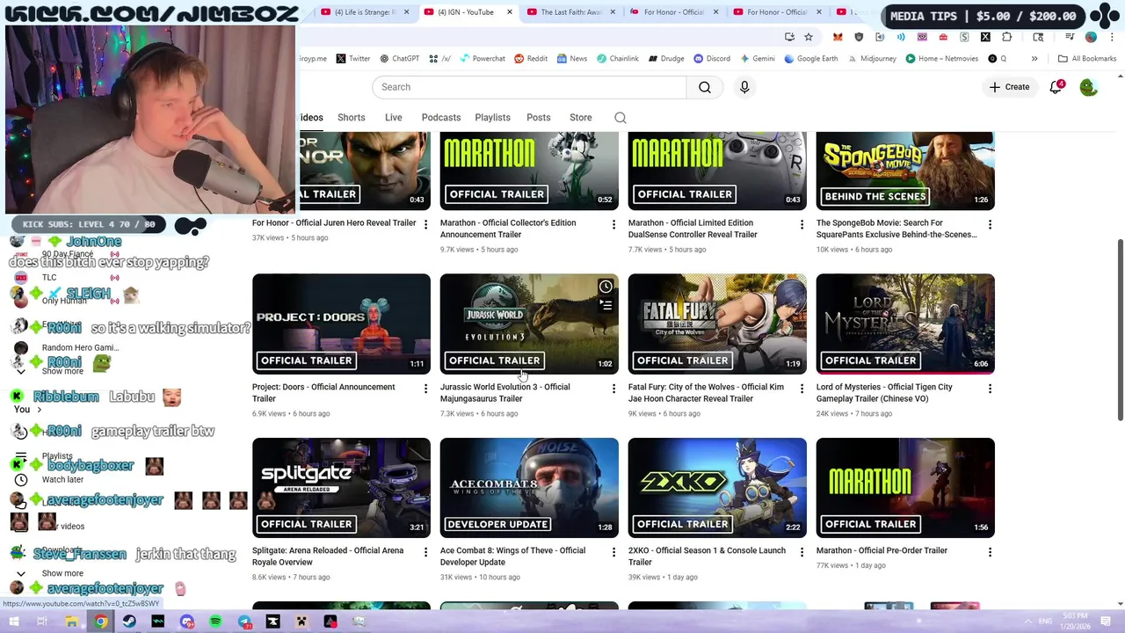Screen dimensions: 1125x633
Task: Open Powerchat bookmark
Action: [483, 59]
